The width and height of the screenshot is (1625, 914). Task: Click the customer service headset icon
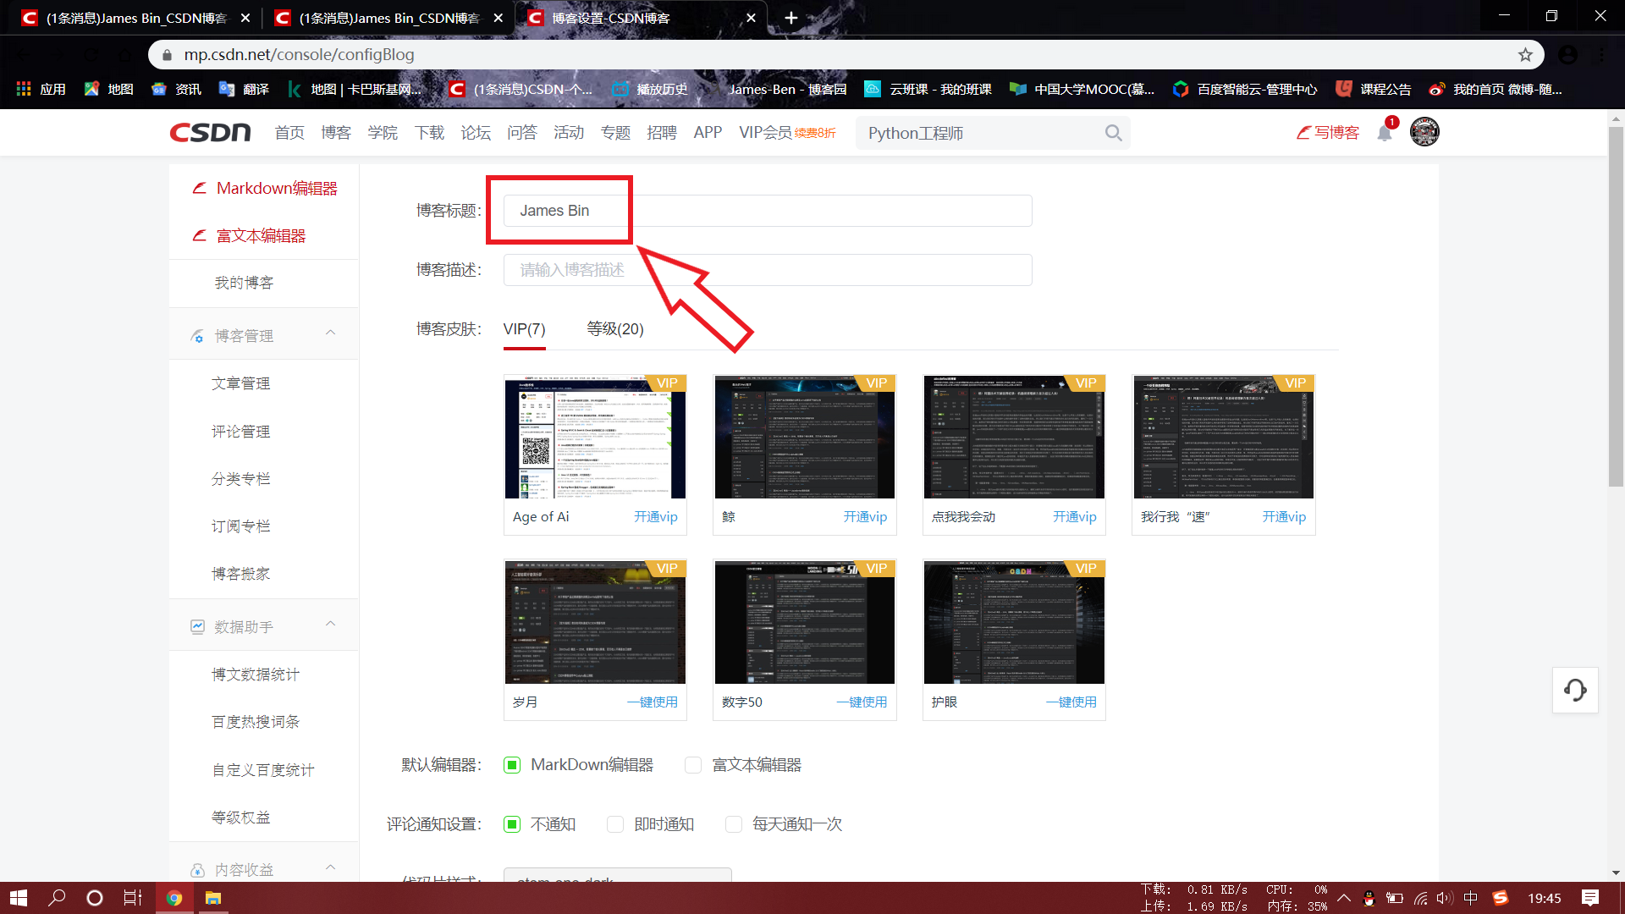[1574, 690]
